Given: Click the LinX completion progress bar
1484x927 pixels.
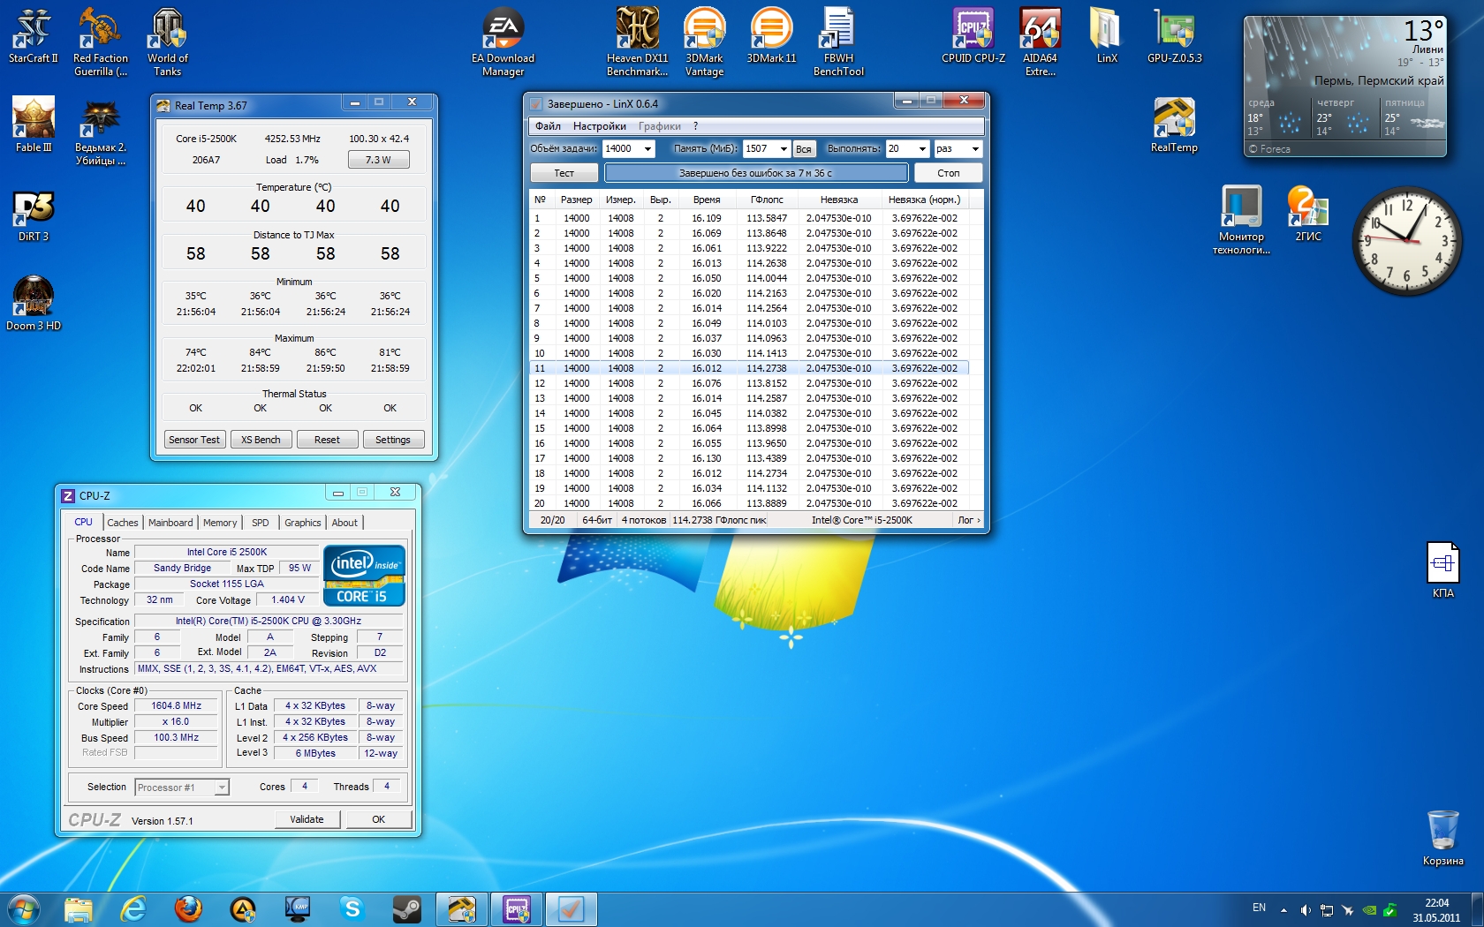Looking at the screenshot, I should pyautogui.click(x=756, y=173).
